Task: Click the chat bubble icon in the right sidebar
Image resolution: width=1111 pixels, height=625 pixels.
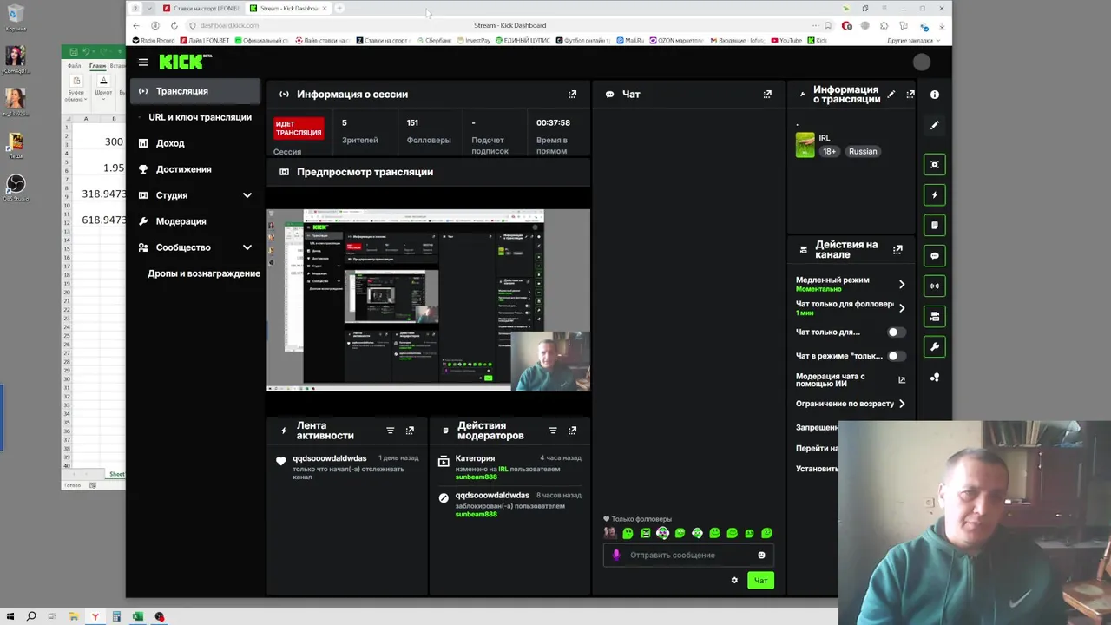Action: [935, 255]
